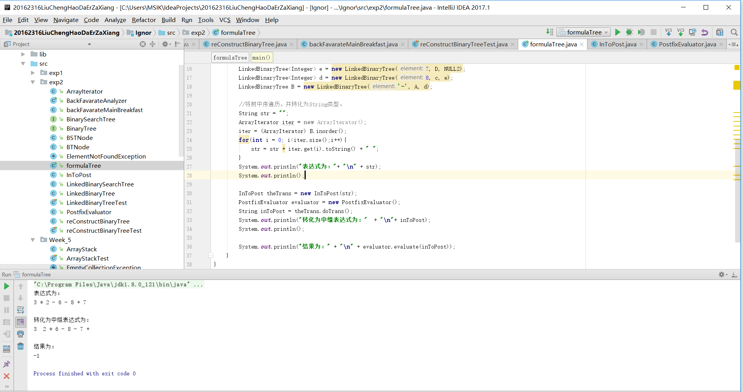The image size is (743, 392).
Task: Open Project Structure icon
Action: [x=720, y=32]
